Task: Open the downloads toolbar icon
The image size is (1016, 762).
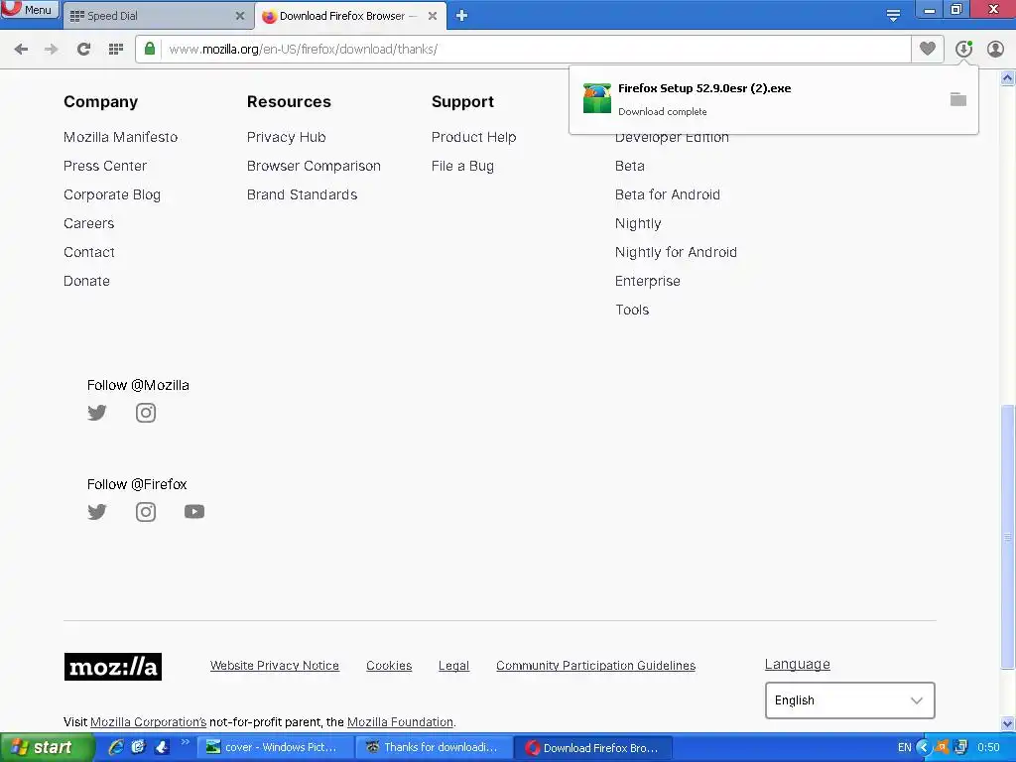Action: tap(963, 49)
